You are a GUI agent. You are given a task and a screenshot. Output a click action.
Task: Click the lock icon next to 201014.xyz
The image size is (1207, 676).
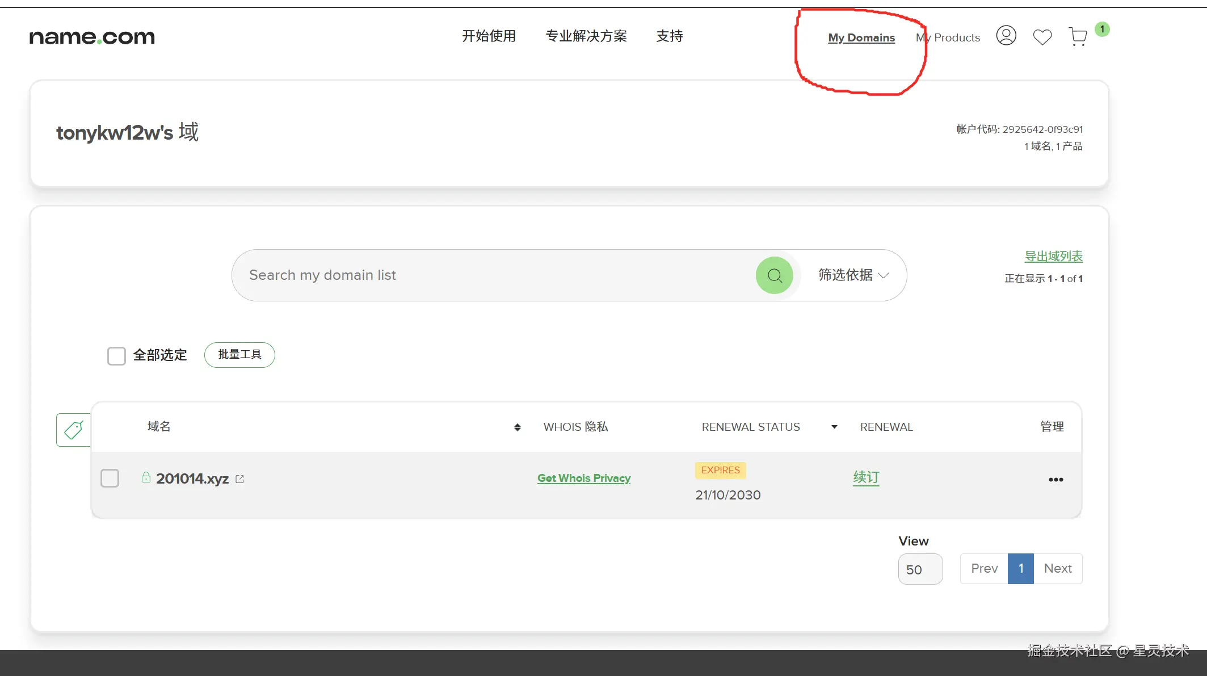click(146, 477)
